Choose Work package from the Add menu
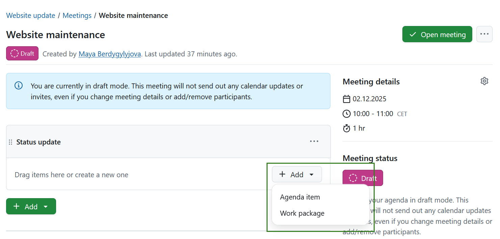500x239 pixels. (302, 213)
